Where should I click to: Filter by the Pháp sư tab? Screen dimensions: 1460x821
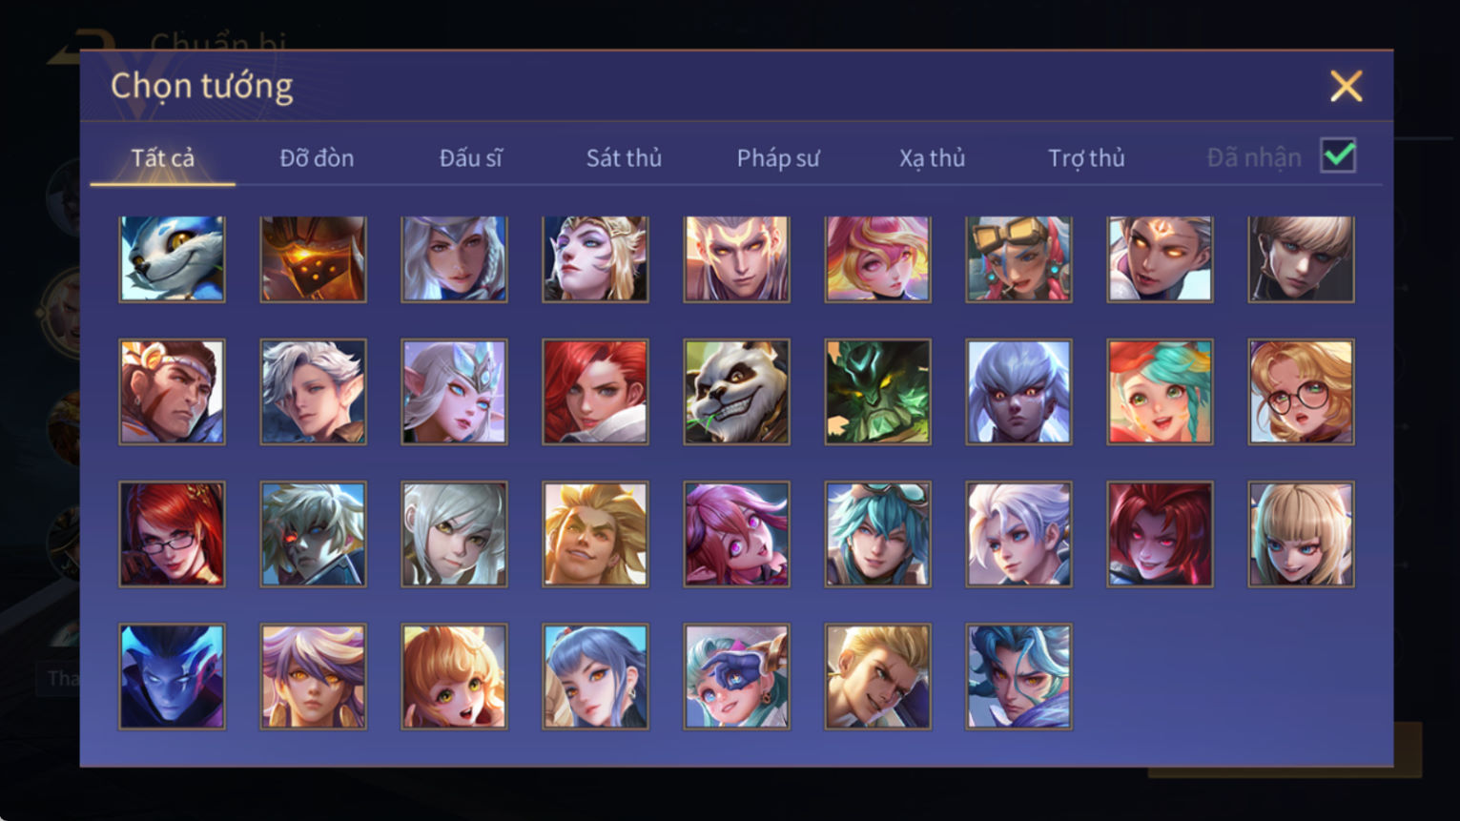point(778,158)
